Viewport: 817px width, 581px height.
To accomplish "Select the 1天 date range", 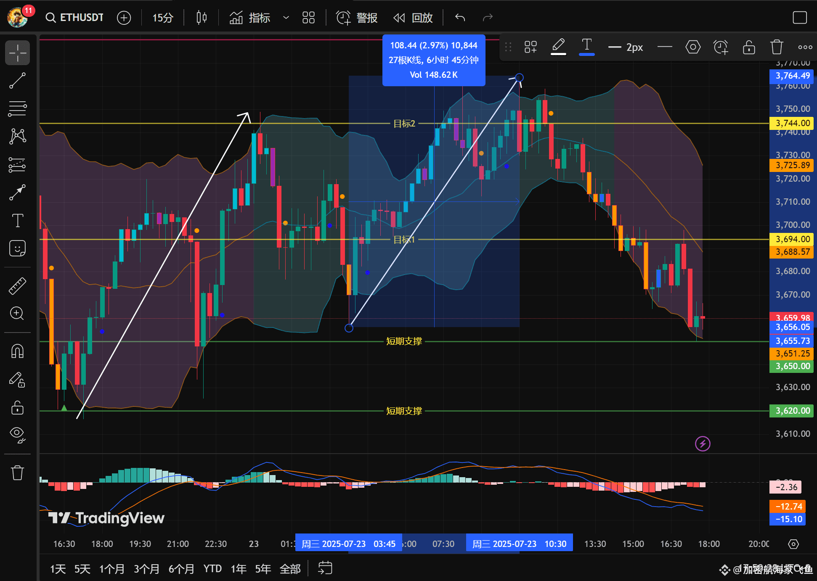I will click(x=58, y=569).
